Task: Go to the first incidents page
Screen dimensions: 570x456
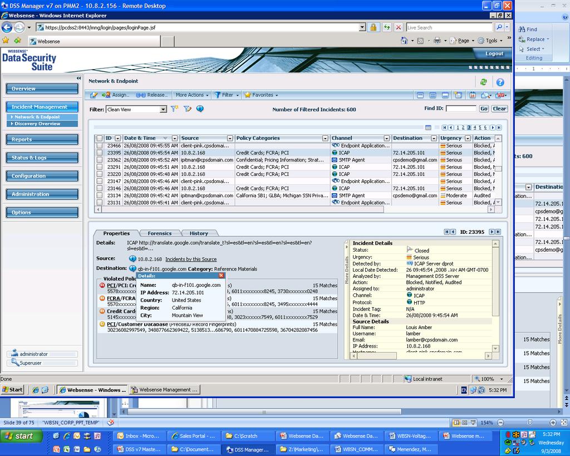Action: (x=444, y=128)
